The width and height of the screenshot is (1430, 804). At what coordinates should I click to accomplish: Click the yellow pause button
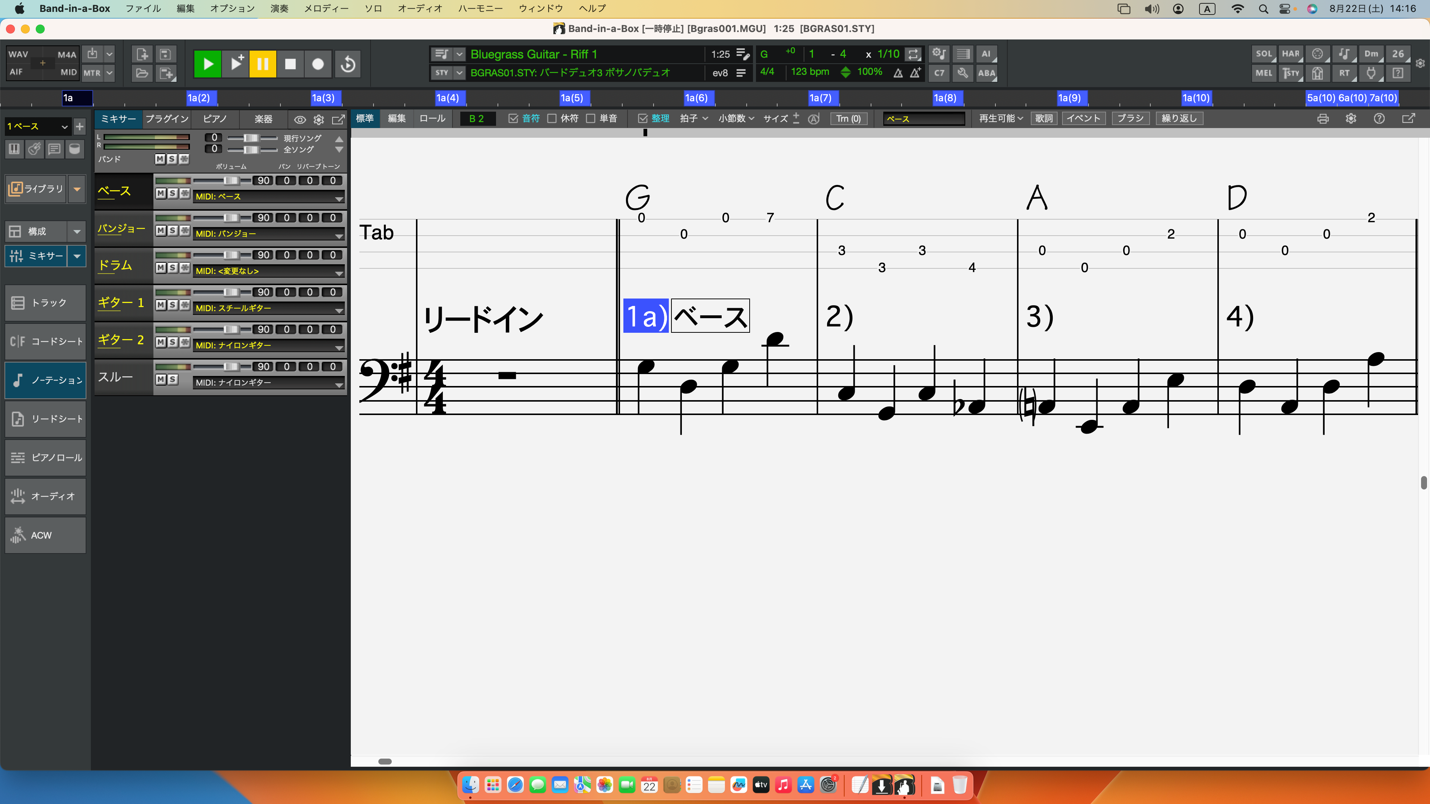pyautogui.click(x=263, y=64)
